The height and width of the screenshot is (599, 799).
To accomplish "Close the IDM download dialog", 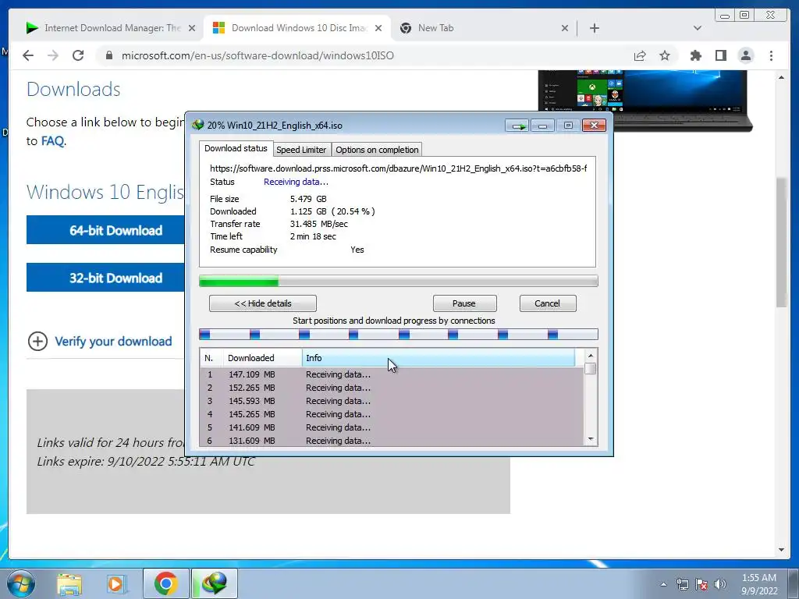I will pos(594,126).
